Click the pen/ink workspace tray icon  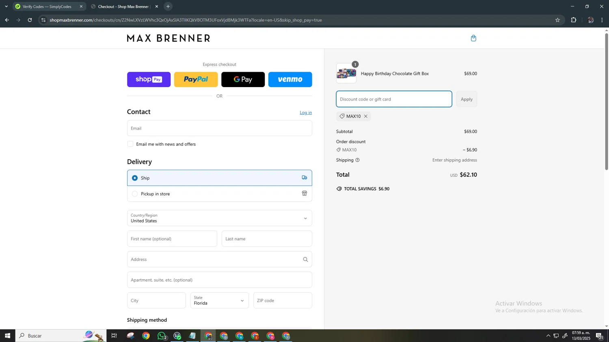[x=565, y=336]
